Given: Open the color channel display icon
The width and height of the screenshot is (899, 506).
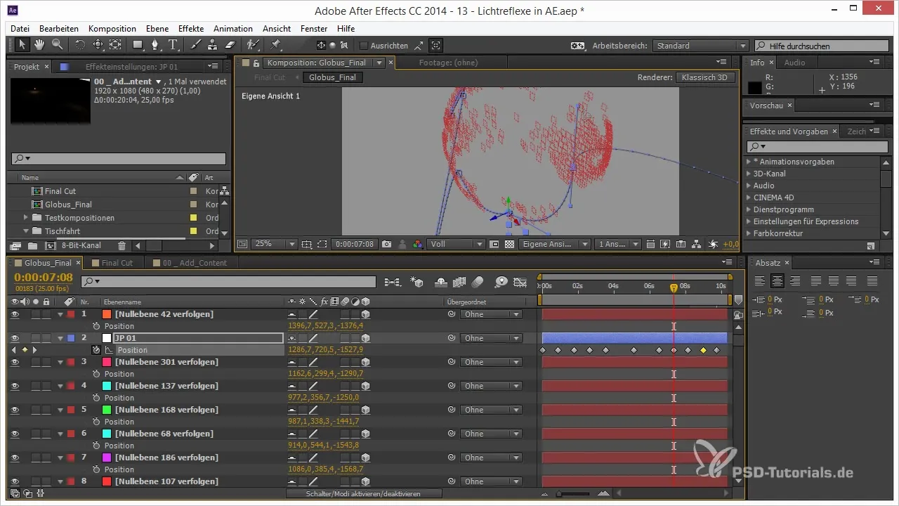Looking at the screenshot, I should click(418, 244).
